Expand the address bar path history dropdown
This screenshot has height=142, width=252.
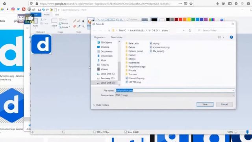pos(183,30)
